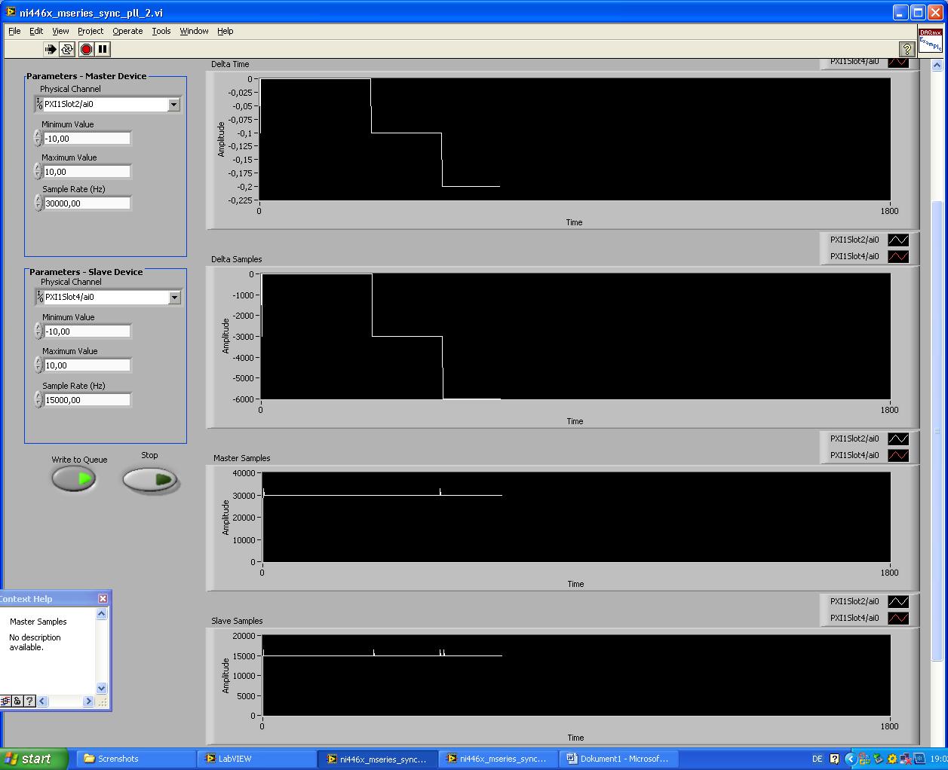Screen dimensions: 948x770
Task: Click the Context Help terminals display icon
Action: [x=5, y=701]
